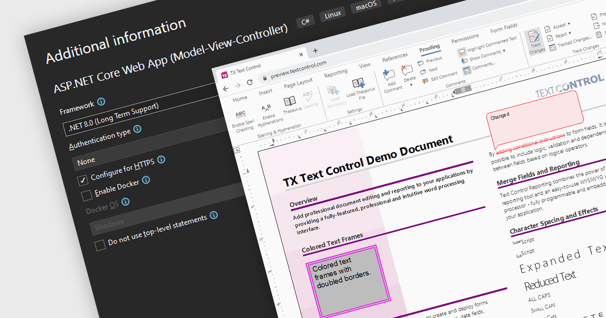Image resolution: width=606 pixels, height=318 pixels.
Task: Click the Enable Hyphenations icon
Action: point(266,107)
